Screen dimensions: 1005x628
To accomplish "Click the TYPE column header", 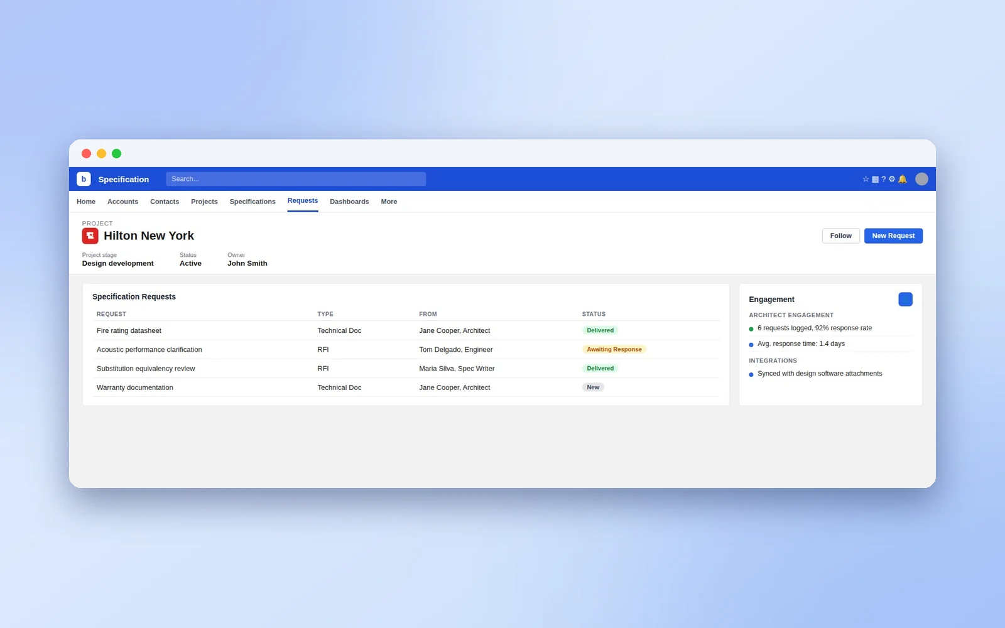I will pyautogui.click(x=325, y=314).
